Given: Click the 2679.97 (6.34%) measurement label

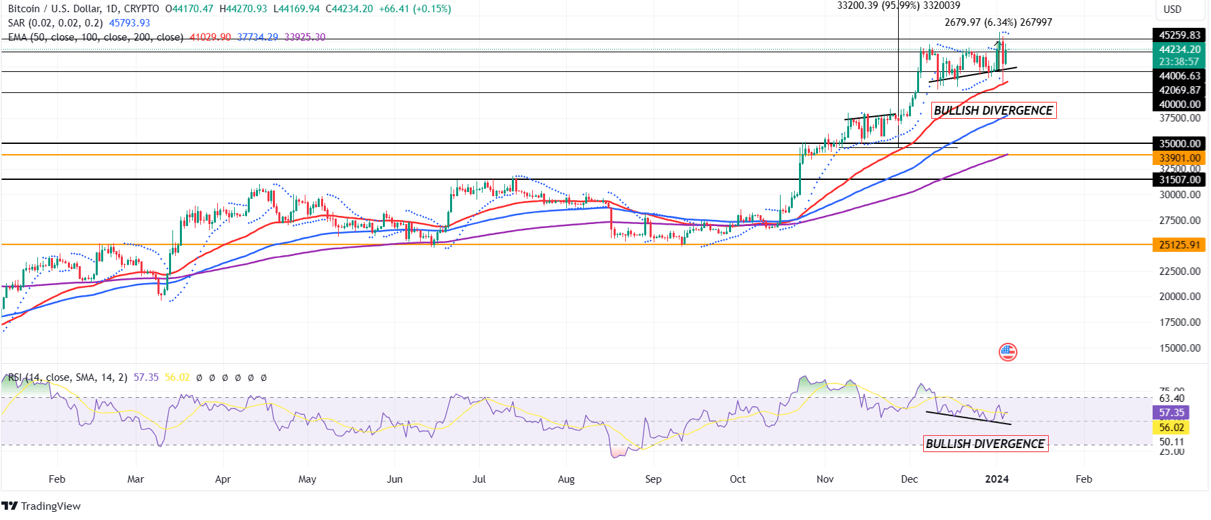Looking at the screenshot, I should (x=998, y=22).
